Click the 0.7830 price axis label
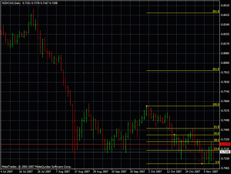Image resolution: width=231 pixels, height=174 pixels. pyautogui.click(x=225, y=82)
